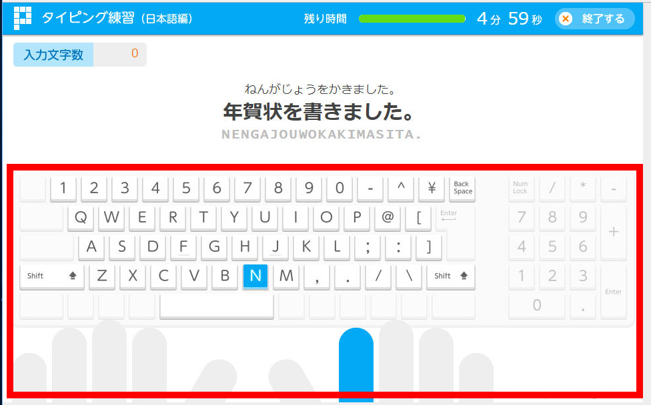Click the 5 key in number row
Viewport: 651px width, 405px height.
pyautogui.click(x=186, y=189)
